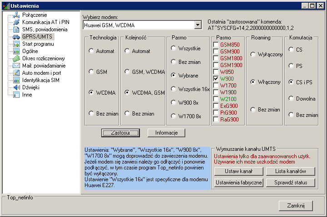327x217 pixels.
Task: Click the Zamknij button
Action: pyautogui.click(x=296, y=205)
